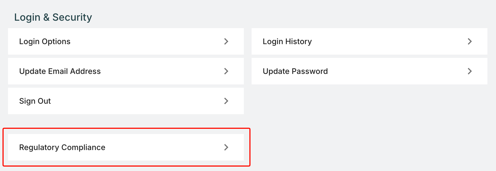Select the Update Password text label

pos(295,71)
